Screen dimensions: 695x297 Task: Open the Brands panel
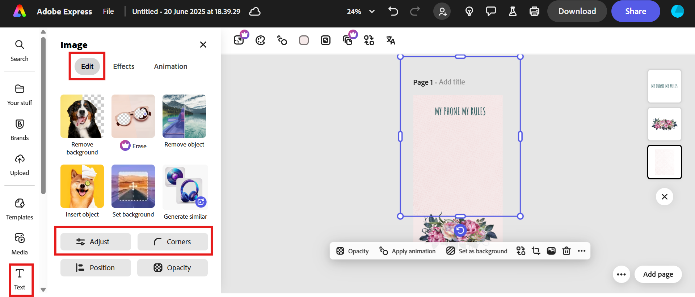(20, 130)
